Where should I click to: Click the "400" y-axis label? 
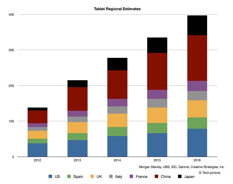(x=11, y=15)
